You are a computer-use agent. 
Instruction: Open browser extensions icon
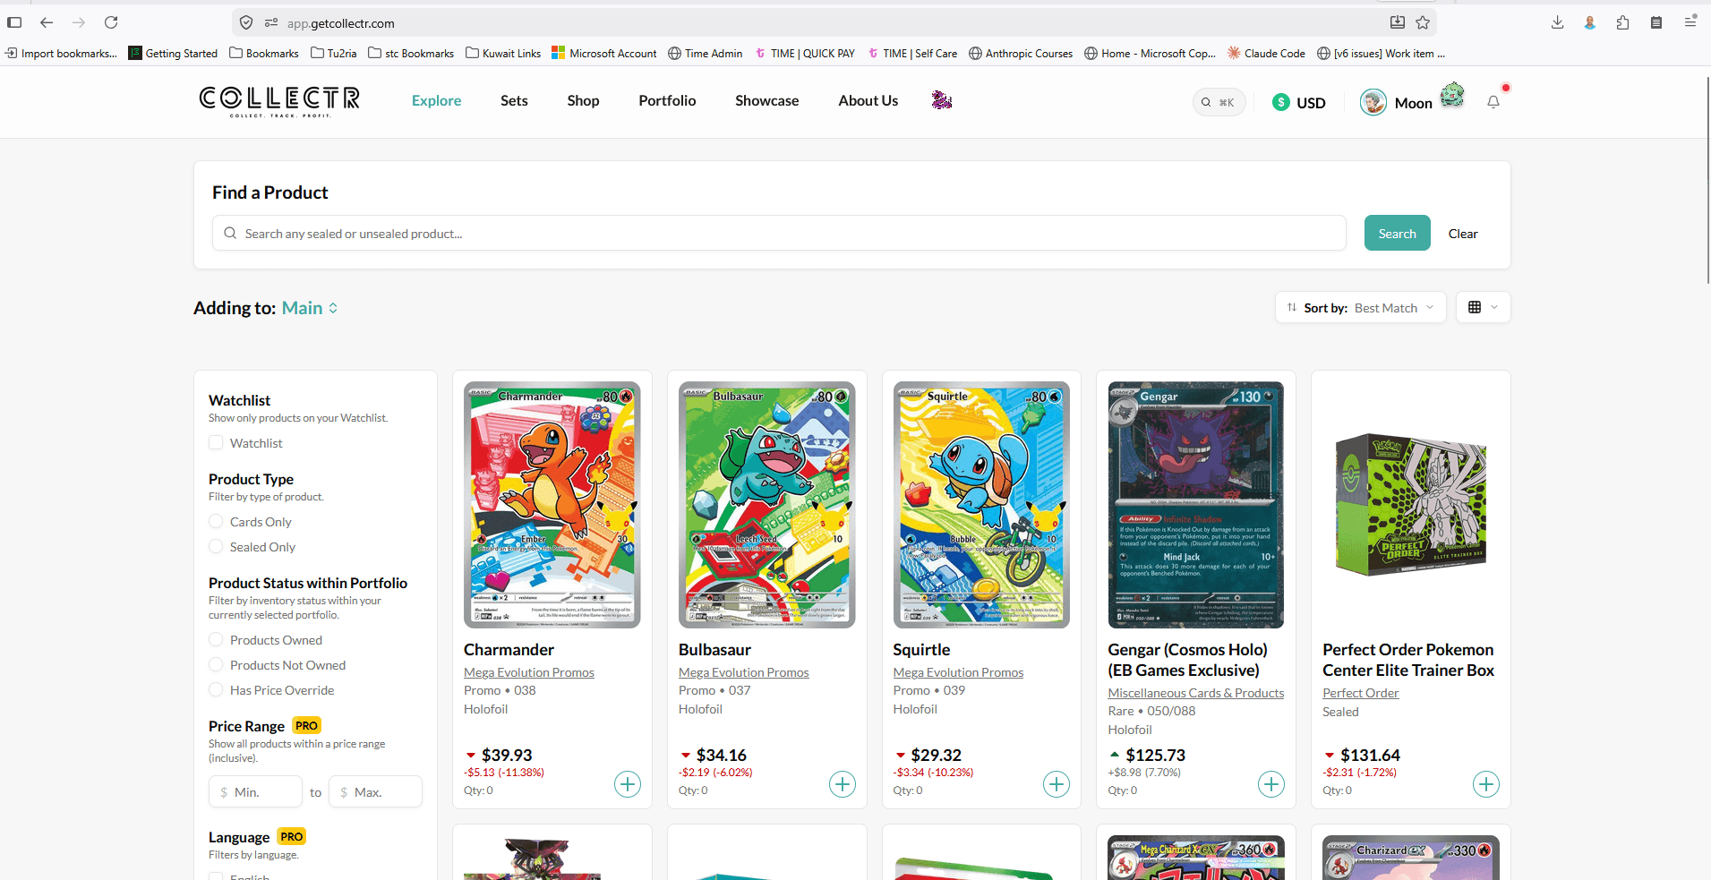(1622, 22)
